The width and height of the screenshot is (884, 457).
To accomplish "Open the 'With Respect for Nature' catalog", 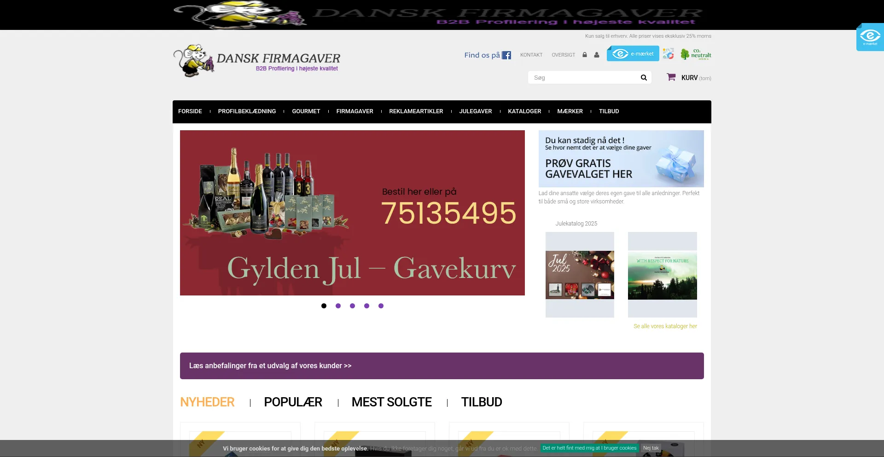I will click(663, 275).
